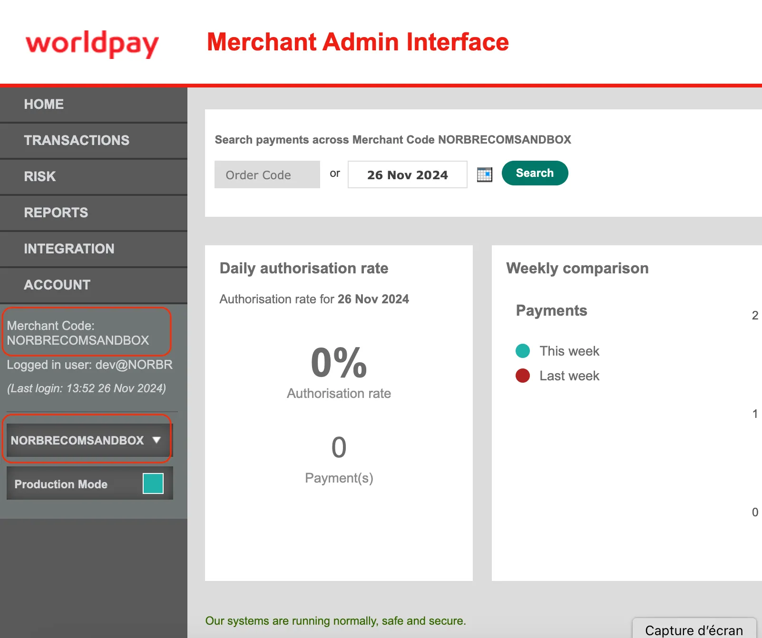
Task: Go to the TRANSACTIONS menu
Action: click(94, 140)
